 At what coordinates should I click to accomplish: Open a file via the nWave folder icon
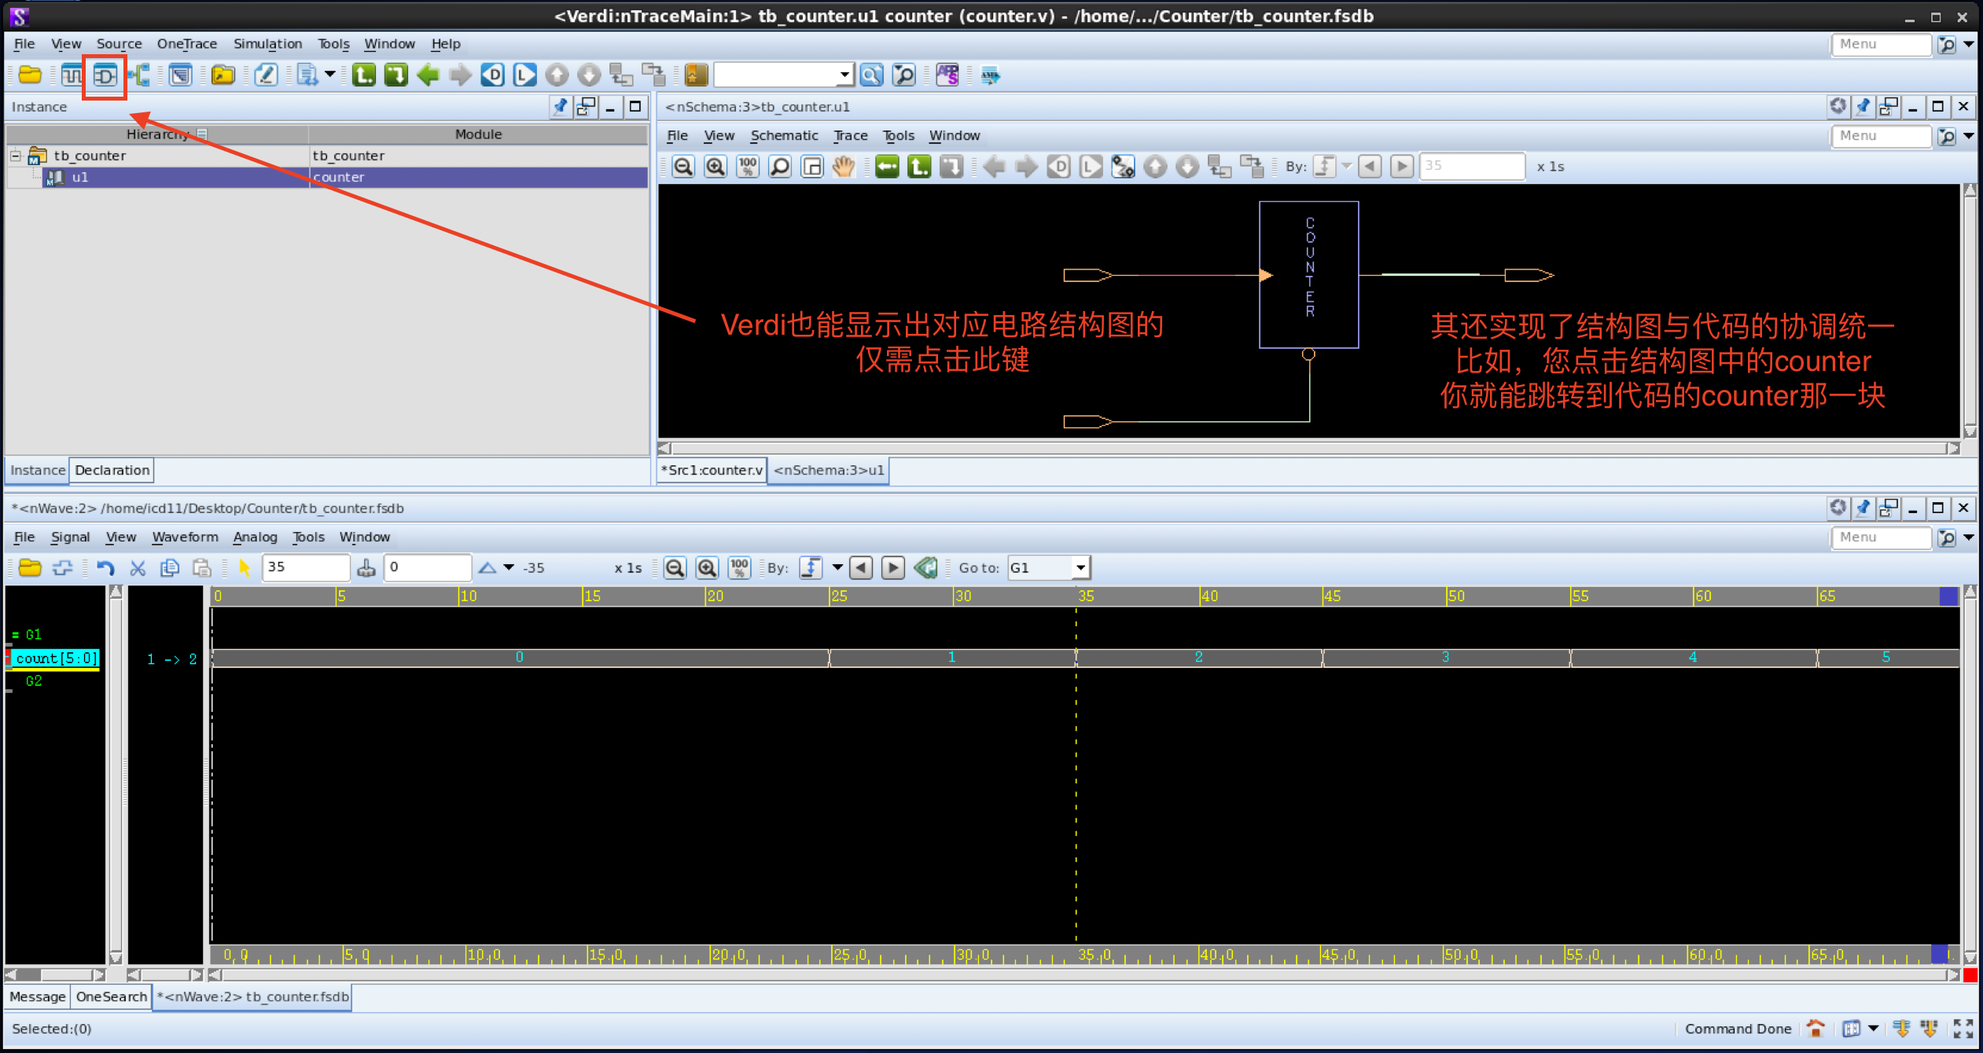(29, 567)
